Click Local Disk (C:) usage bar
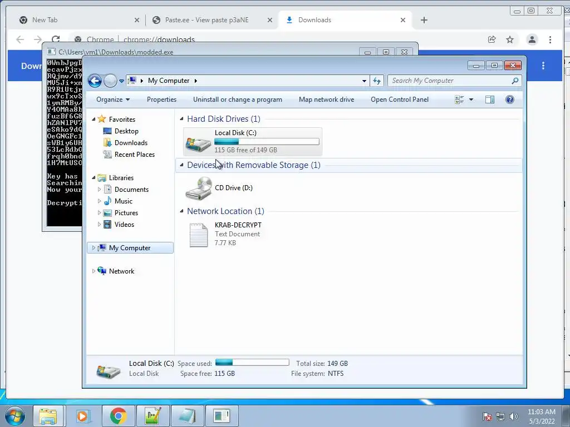 pyautogui.click(x=267, y=142)
